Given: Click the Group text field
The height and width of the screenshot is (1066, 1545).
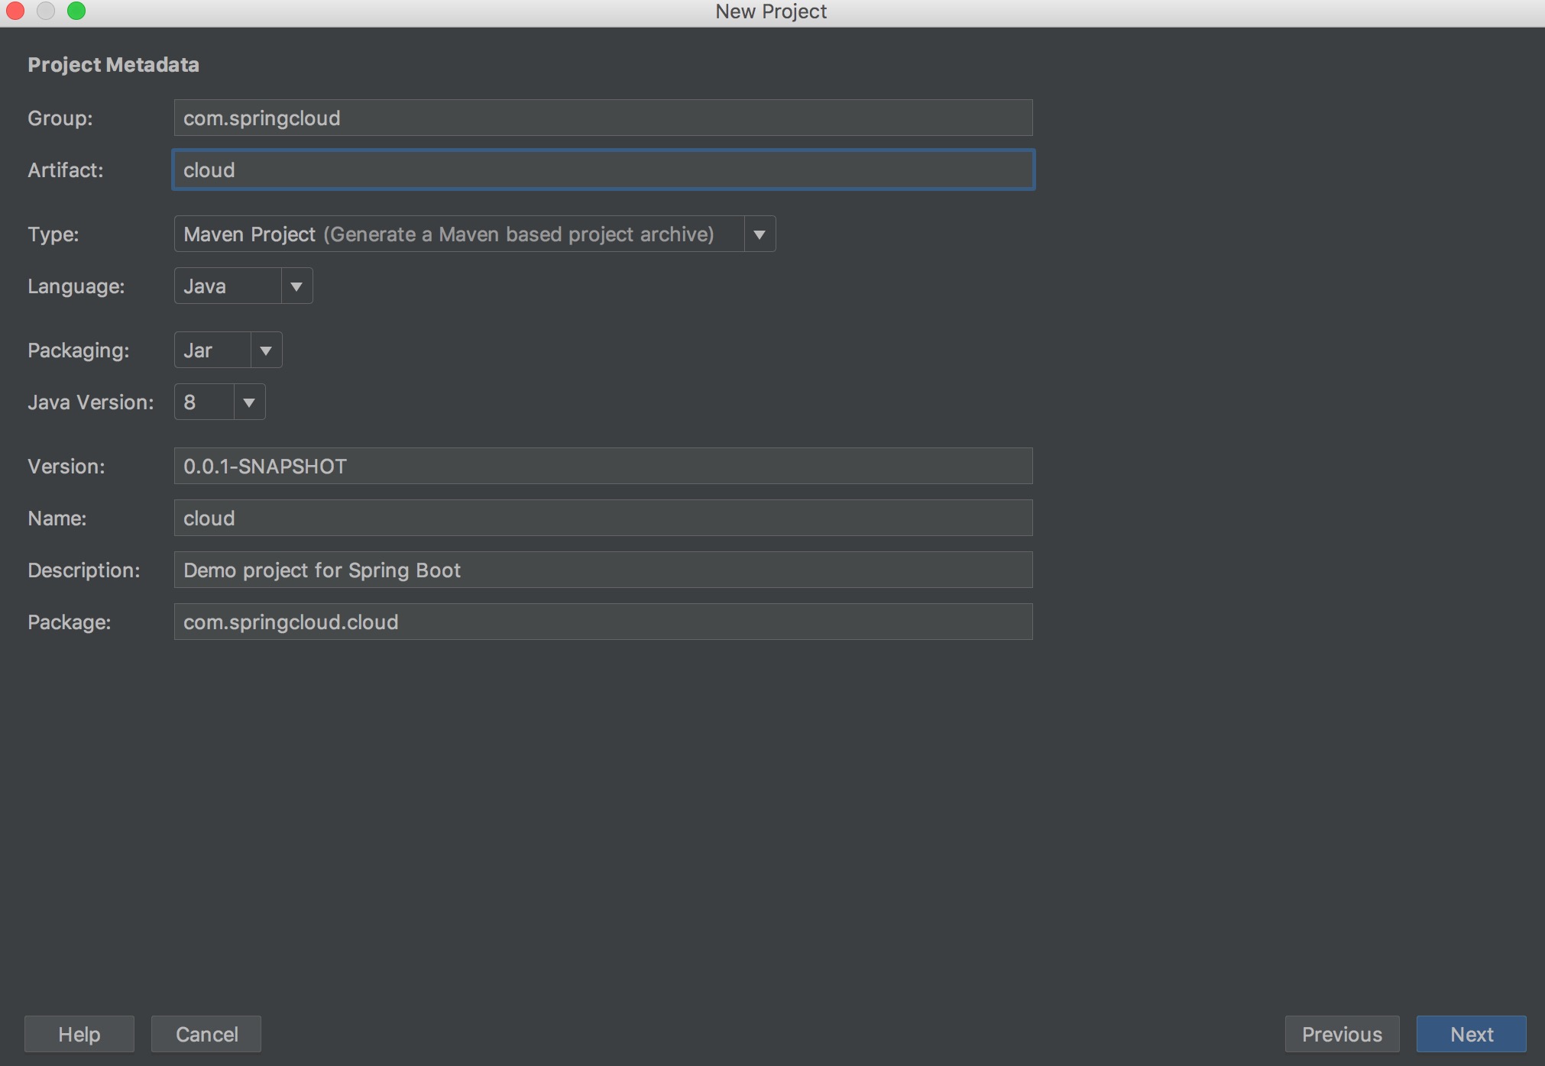Looking at the screenshot, I should click(x=602, y=118).
